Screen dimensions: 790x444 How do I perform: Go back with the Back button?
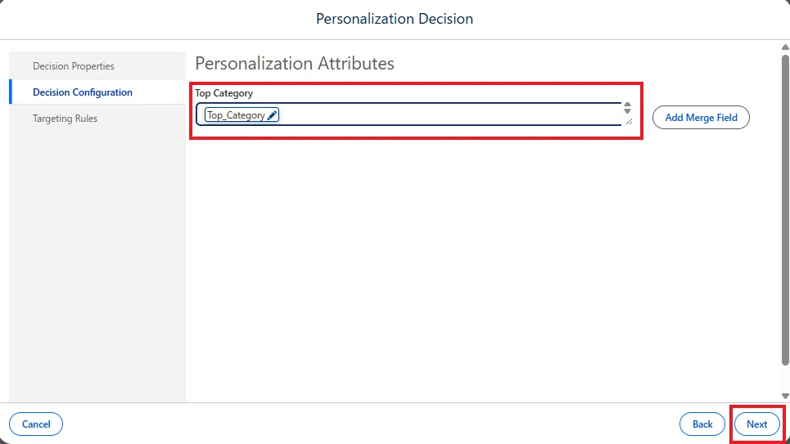702,424
